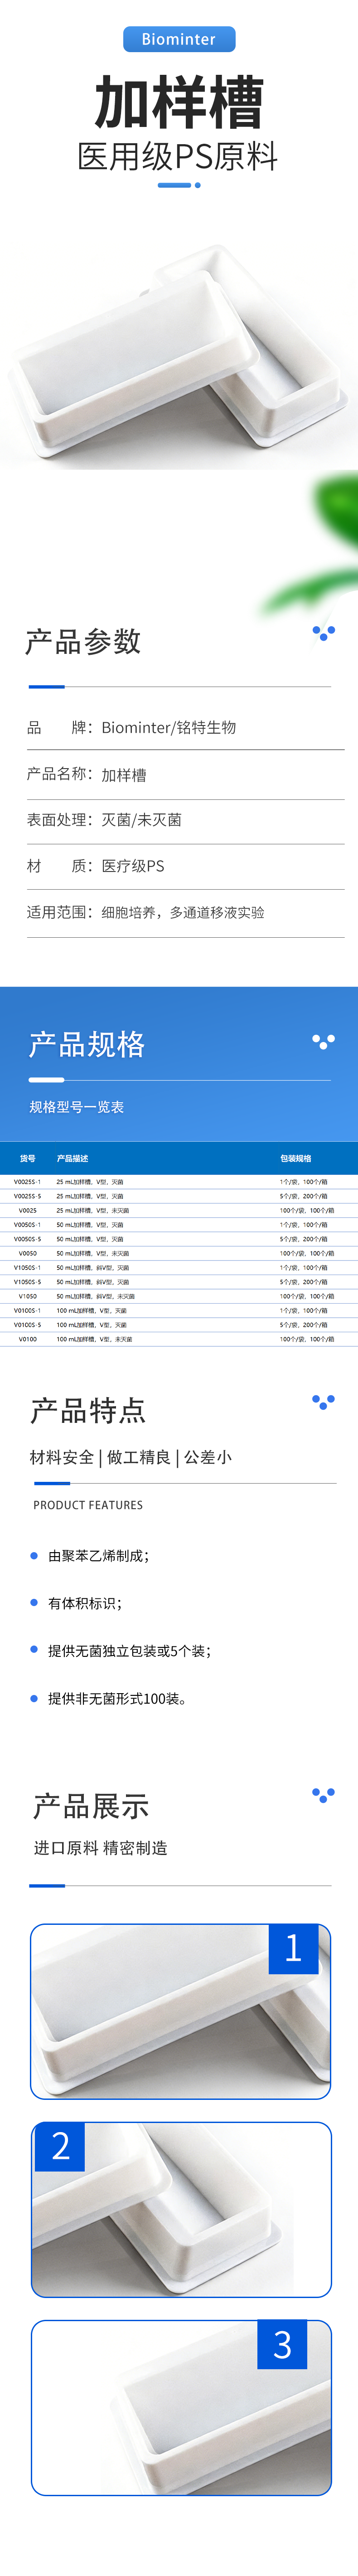Click the three-dot icon beside 产品特点
The height and width of the screenshot is (2576, 358).
(323, 1402)
